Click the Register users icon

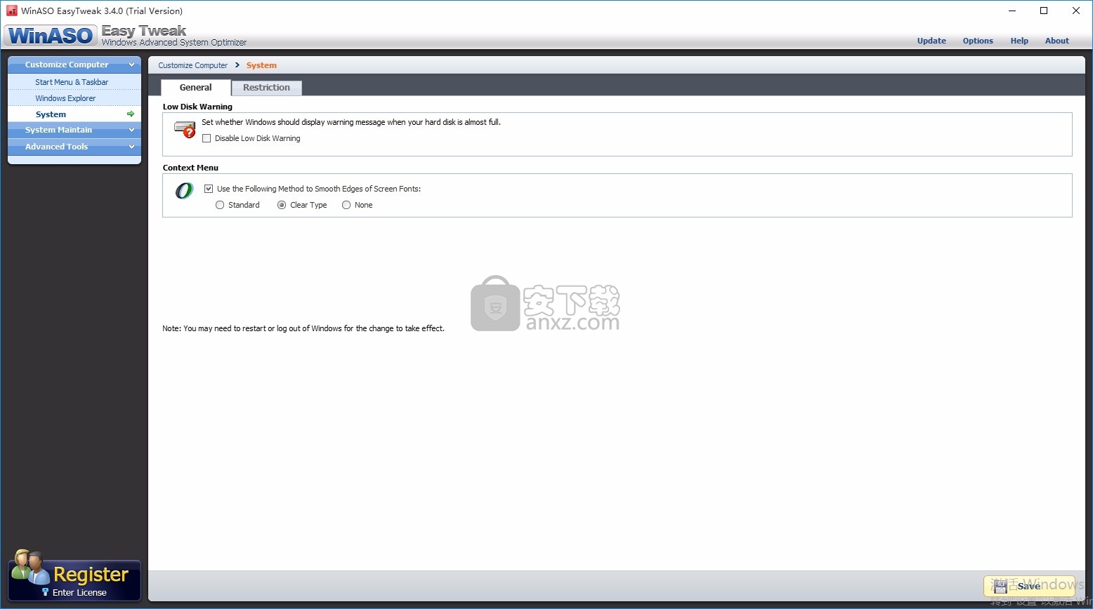(x=29, y=567)
